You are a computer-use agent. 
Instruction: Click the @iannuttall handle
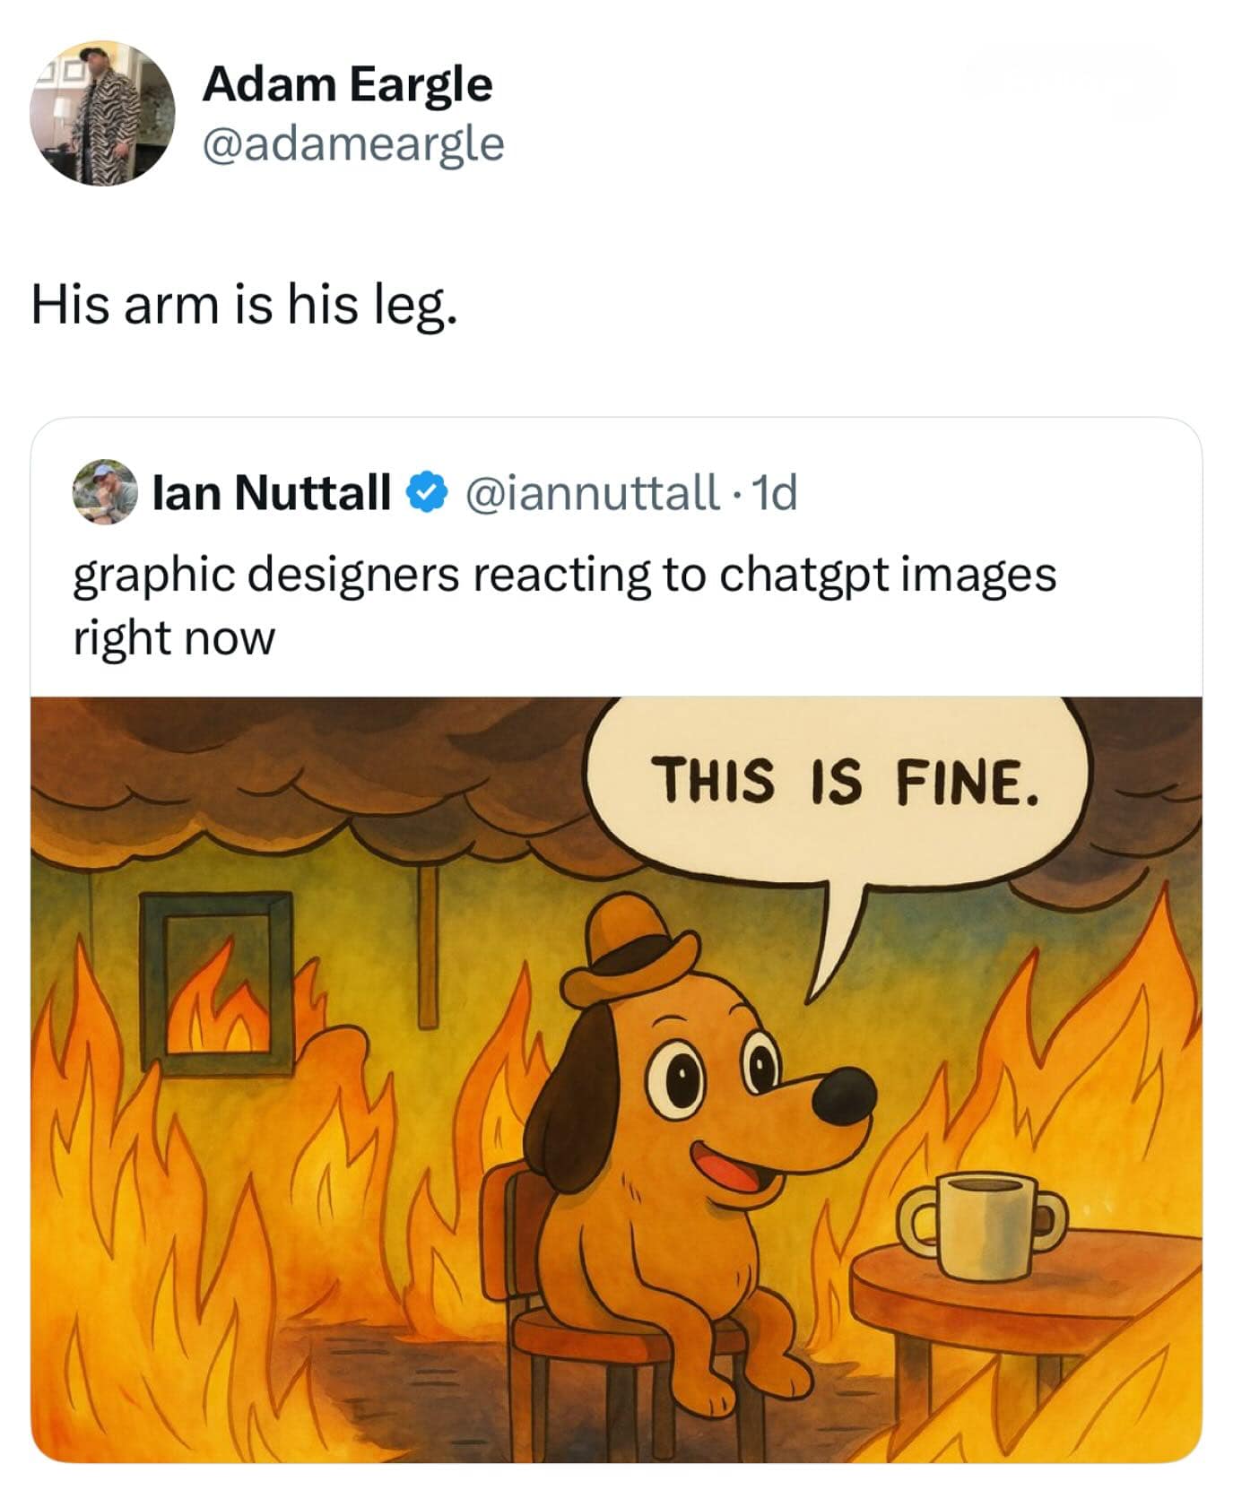590,491
